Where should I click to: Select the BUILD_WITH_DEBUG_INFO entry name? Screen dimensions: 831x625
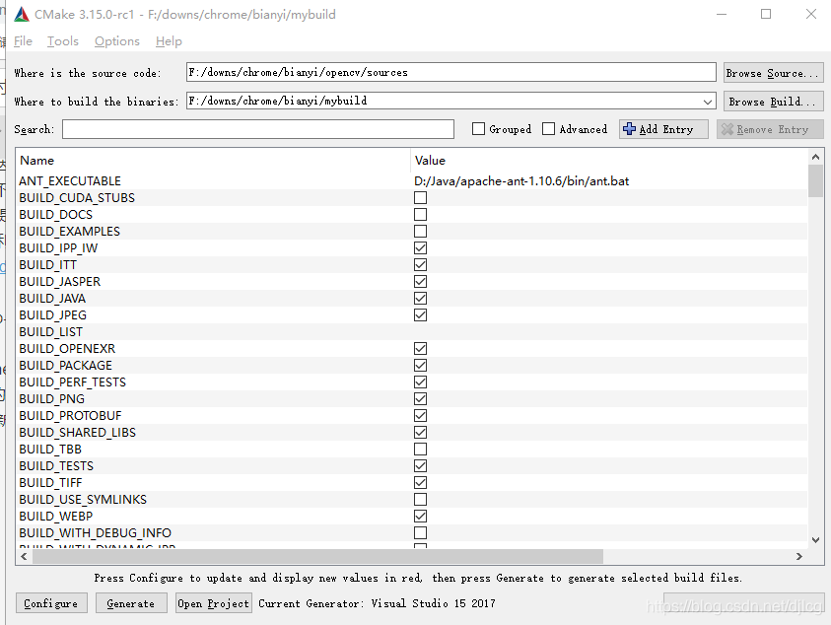(x=96, y=532)
